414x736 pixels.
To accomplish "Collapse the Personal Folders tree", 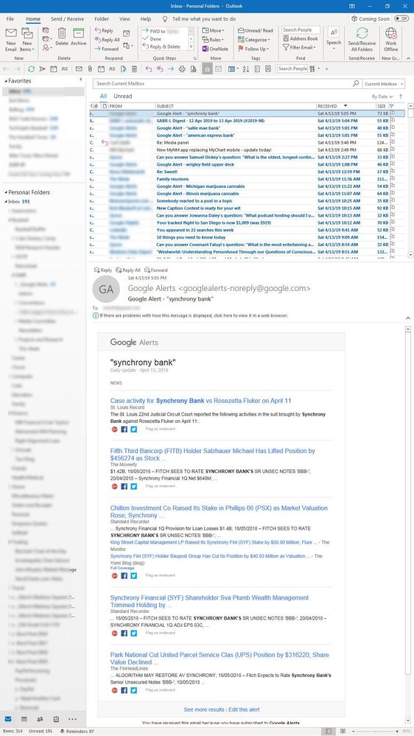I will coord(6,192).
